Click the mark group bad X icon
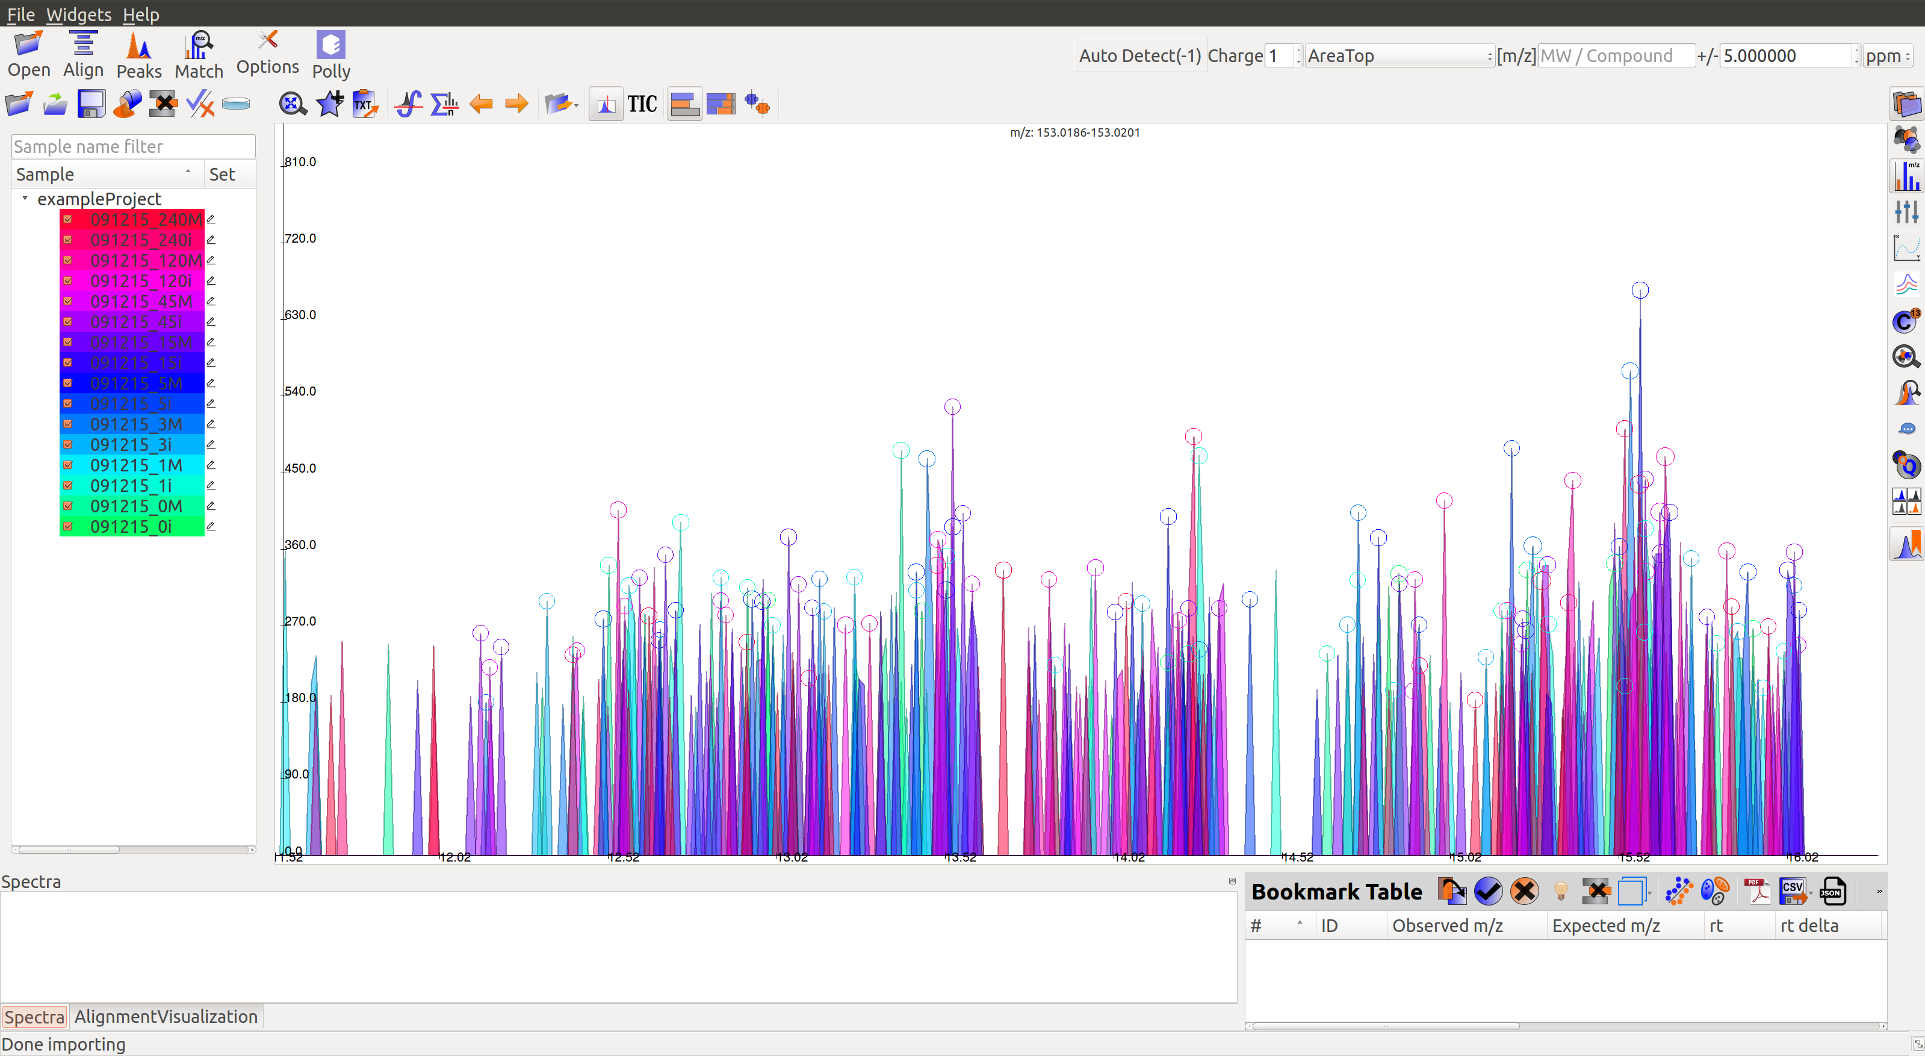1925x1056 pixels. click(x=1525, y=891)
